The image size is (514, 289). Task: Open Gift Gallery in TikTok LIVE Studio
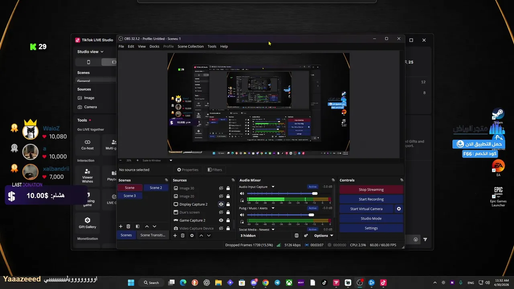coord(88,223)
